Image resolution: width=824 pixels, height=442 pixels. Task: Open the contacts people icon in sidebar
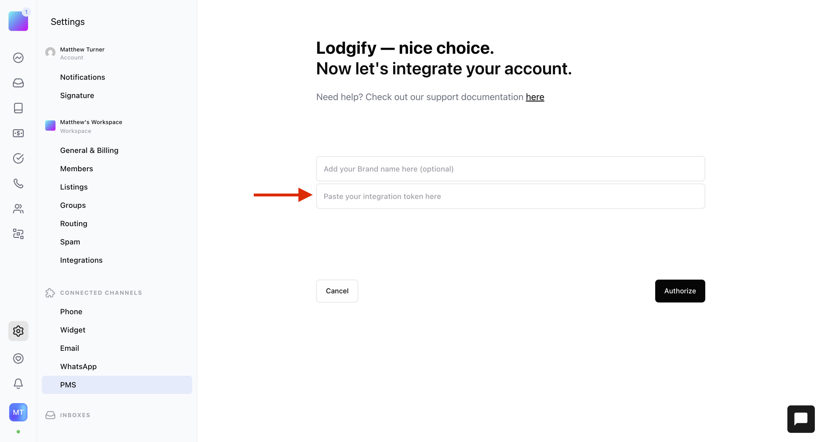18,209
